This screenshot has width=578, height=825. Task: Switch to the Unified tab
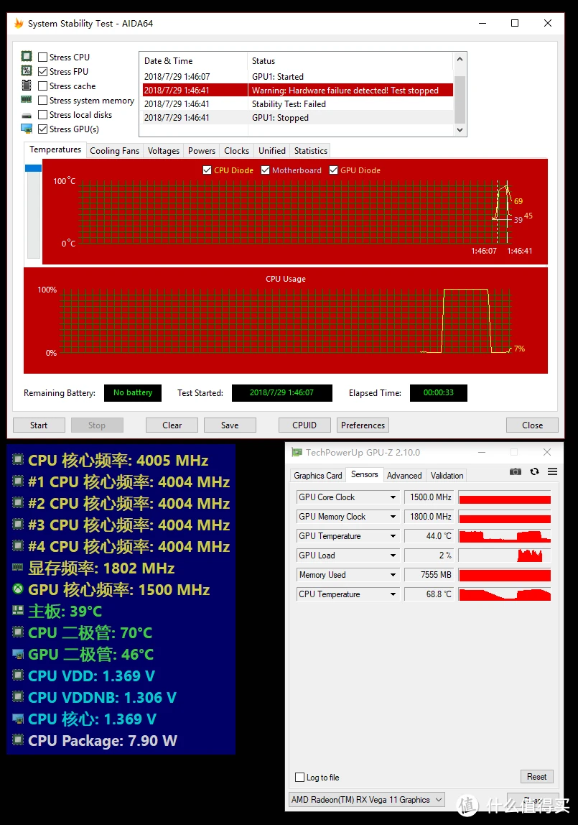271,151
